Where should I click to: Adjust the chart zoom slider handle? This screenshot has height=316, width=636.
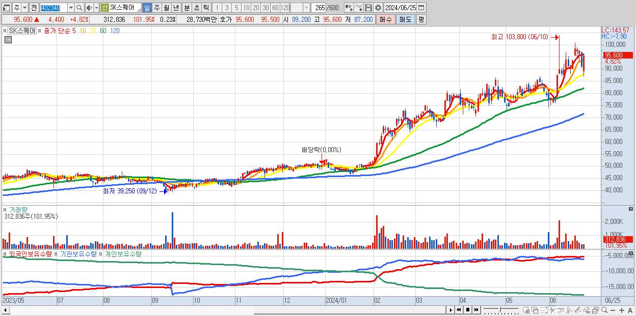(500, 310)
